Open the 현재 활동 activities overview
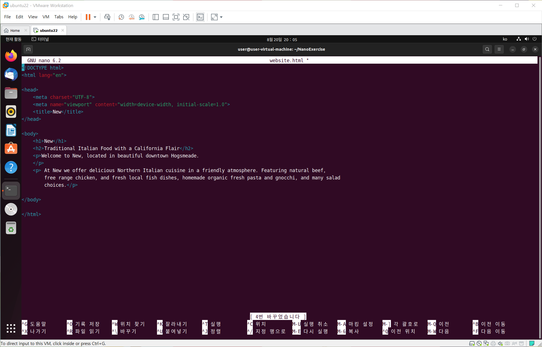The height and width of the screenshot is (347, 542). [x=14, y=39]
